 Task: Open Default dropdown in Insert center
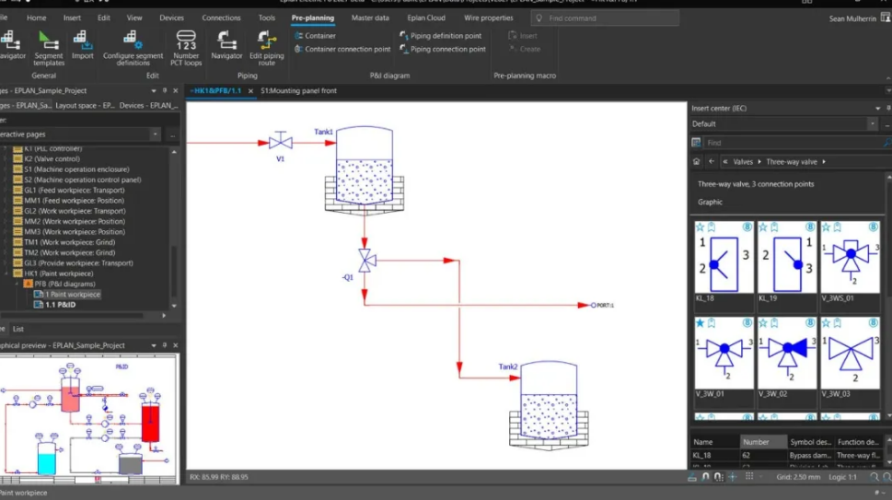(x=872, y=123)
